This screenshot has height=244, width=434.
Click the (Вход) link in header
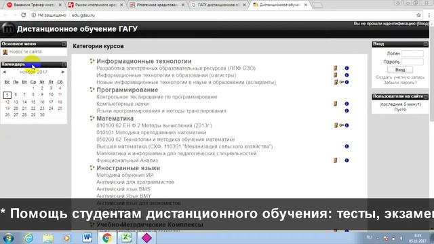(422, 24)
